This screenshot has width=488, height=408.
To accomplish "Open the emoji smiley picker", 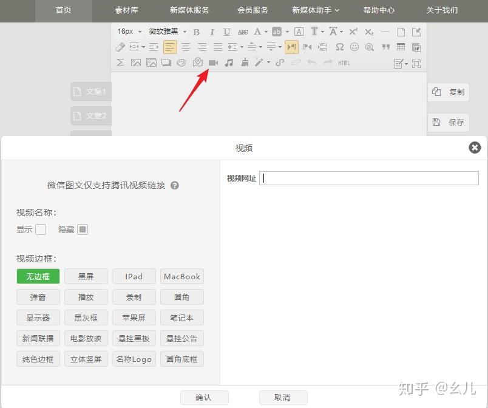I will pos(354,47).
